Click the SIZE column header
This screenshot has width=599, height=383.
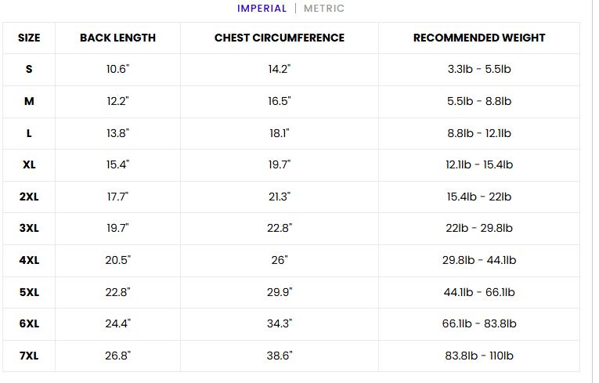click(x=29, y=38)
